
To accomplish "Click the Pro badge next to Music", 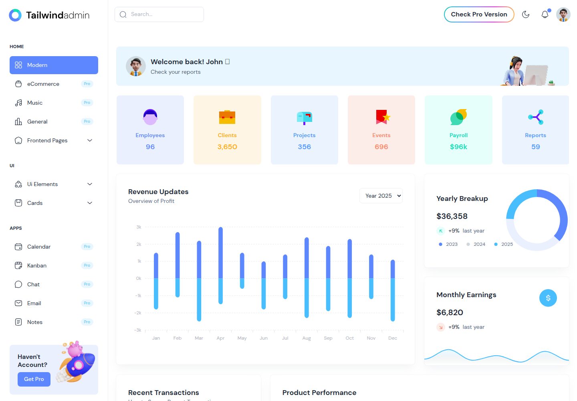I will (87, 103).
